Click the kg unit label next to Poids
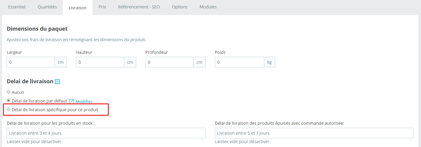The height and width of the screenshot is (147, 421). click(x=270, y=62)
